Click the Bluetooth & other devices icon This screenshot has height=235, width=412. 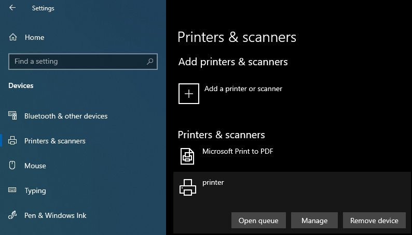click(12, 115)
